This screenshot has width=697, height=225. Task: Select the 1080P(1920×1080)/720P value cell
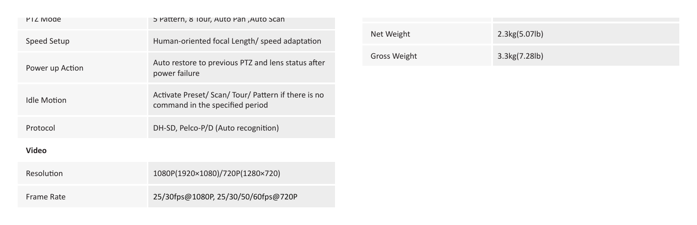[x=241, y=173]
